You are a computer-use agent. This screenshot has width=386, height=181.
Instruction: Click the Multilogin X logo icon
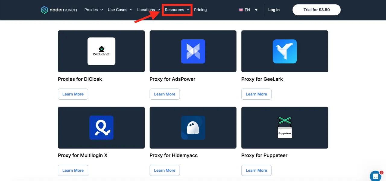101,128
